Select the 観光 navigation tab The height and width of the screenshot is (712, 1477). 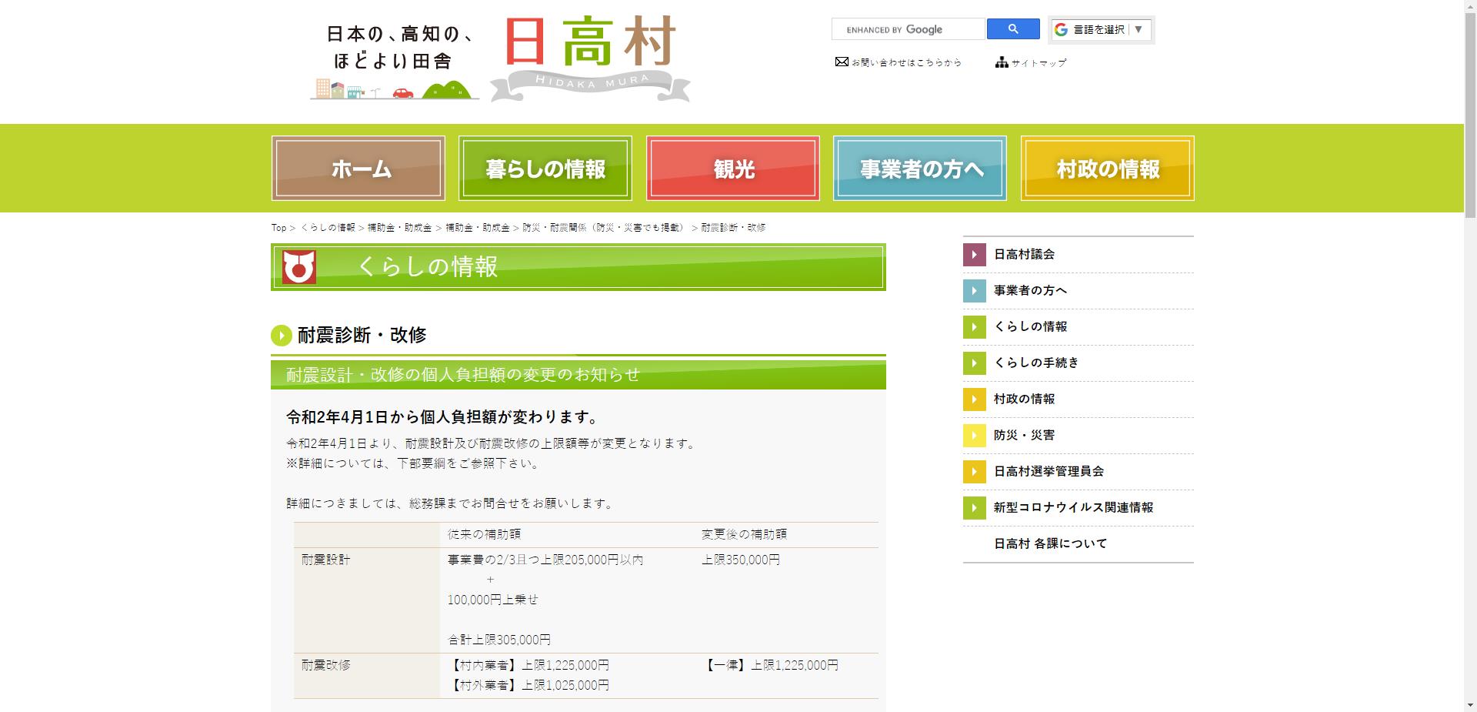732,168
